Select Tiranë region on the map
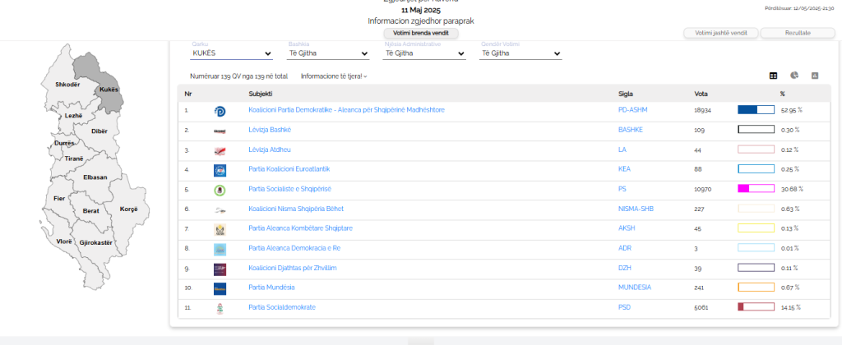 point(74,159)
